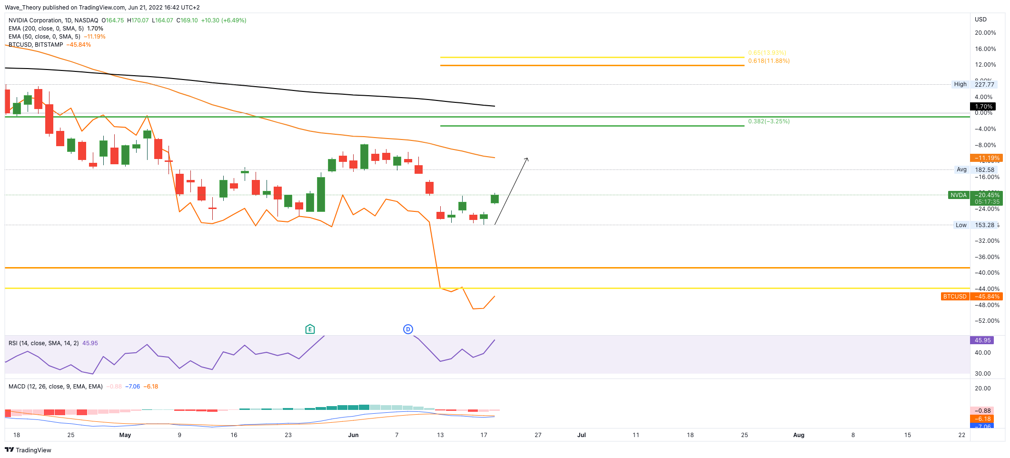Viewport: 1010px width, 458px height.
Task: Click the earnings 'E' marker on the chart
Action: (310, 329)
